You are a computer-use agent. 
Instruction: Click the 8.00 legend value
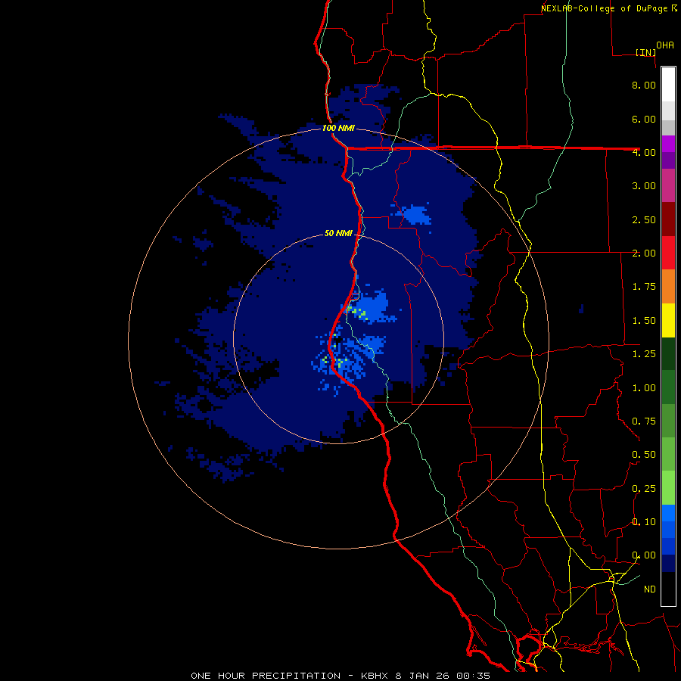pyautogui.click(x=644, y=85)
